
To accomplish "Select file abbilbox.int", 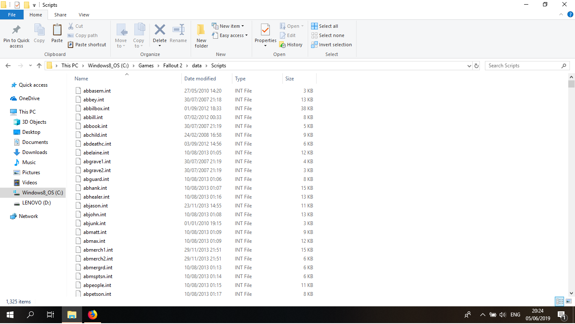I will tap(96, 109).
